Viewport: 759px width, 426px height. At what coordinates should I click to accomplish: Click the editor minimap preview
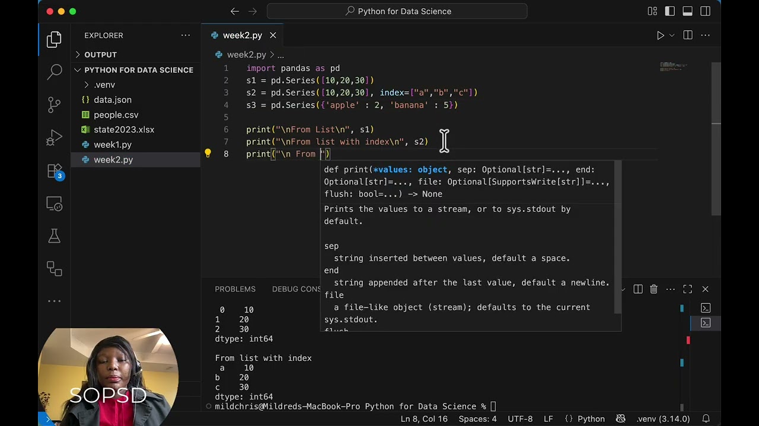tap(674, 66)
